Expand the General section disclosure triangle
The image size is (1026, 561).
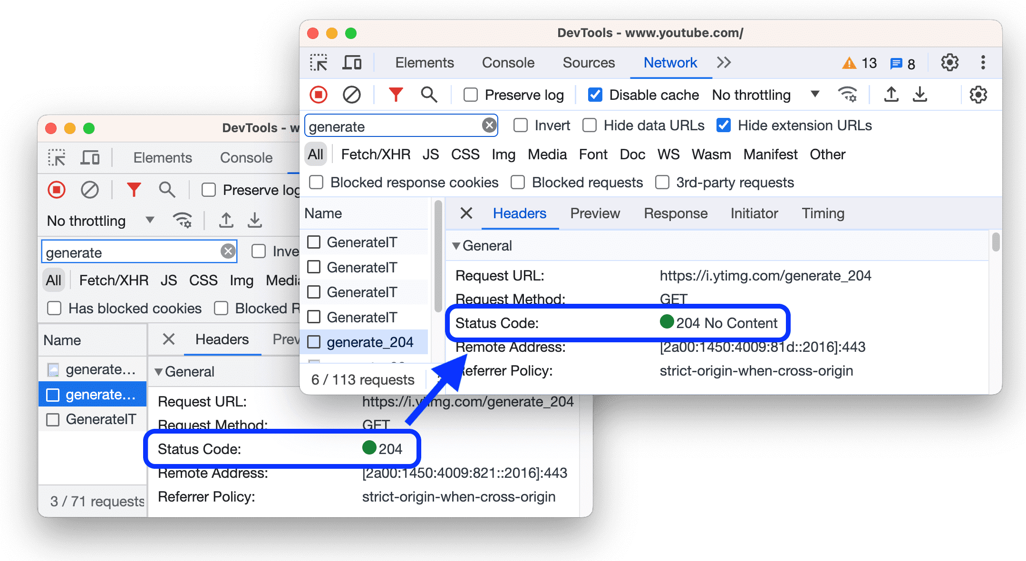457,246
